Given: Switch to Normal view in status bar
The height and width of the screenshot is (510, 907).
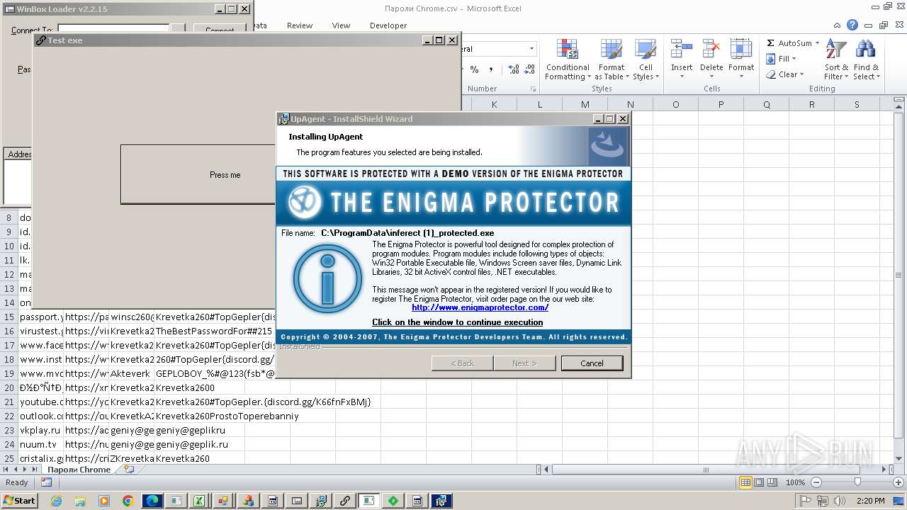Looking at the screenshot, I should (745, 482).
